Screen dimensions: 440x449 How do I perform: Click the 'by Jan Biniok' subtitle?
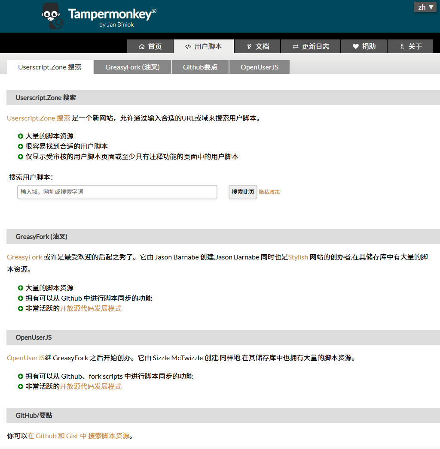[x=116, y=25]
